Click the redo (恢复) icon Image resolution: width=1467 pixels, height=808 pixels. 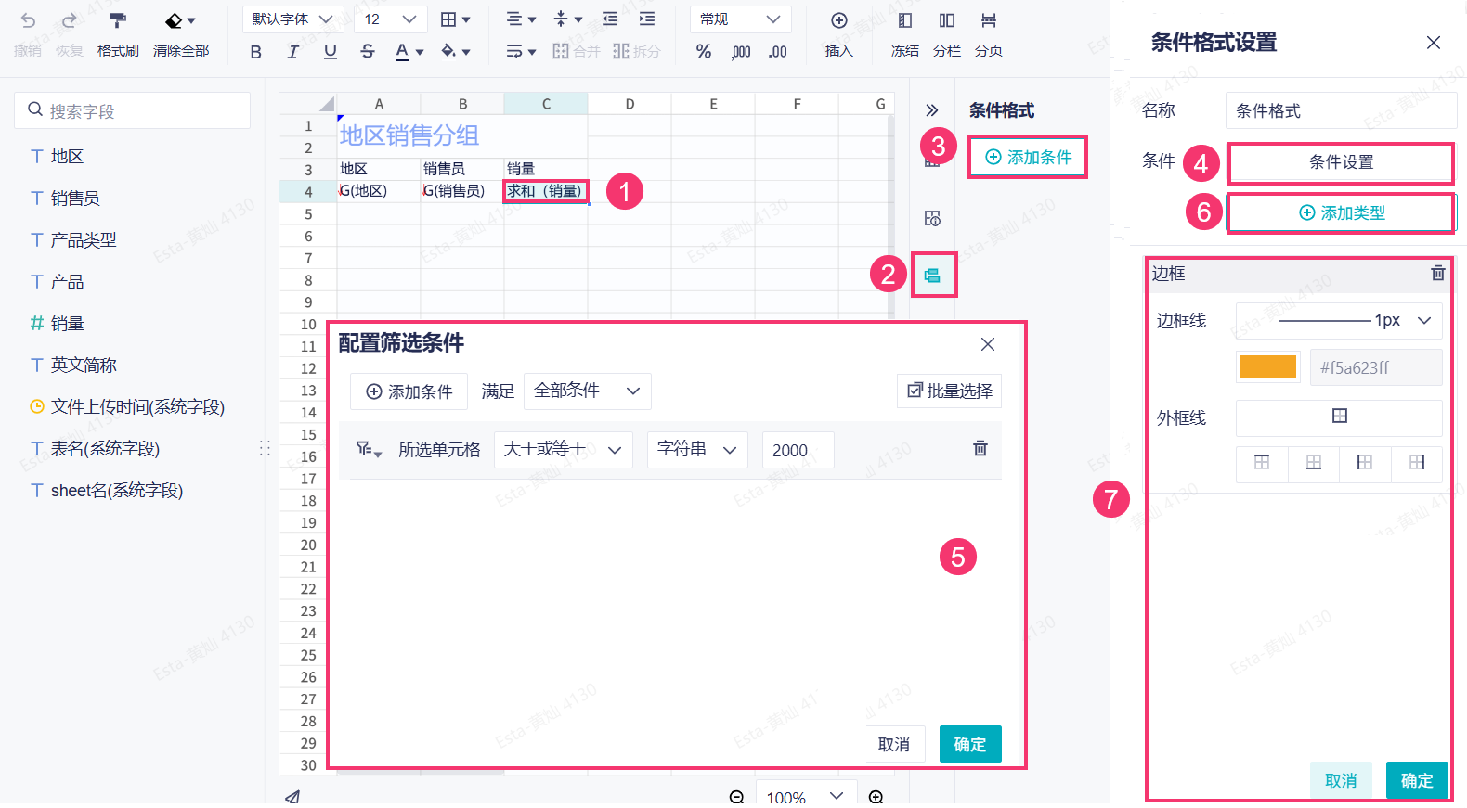(69, 20)
